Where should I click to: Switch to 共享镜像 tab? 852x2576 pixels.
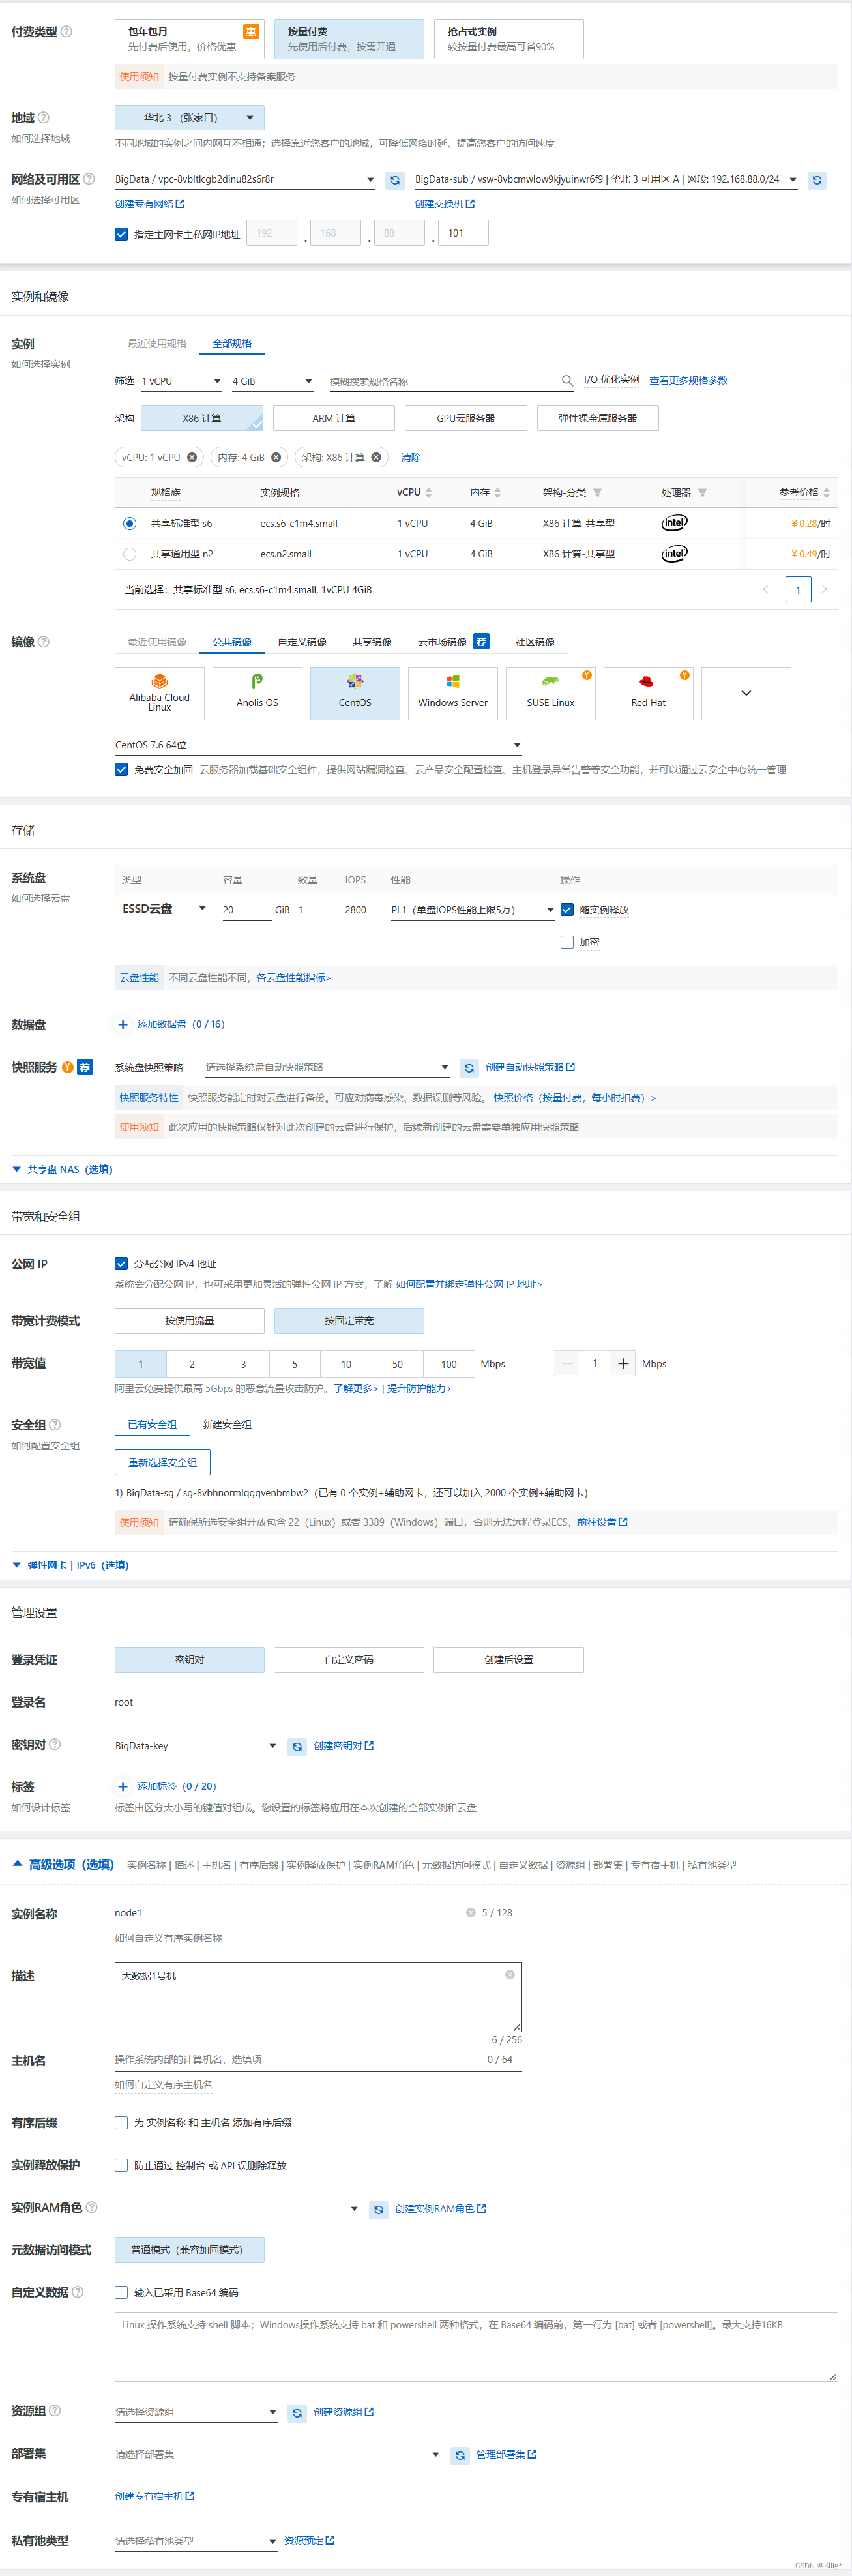coord(372,642)
